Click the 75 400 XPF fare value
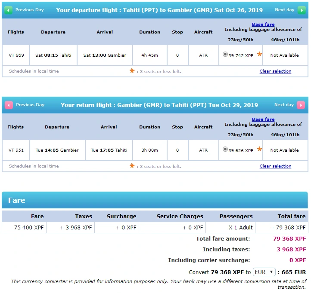The width and height of the screenshot is (311, 293). [x=29, y=228]
